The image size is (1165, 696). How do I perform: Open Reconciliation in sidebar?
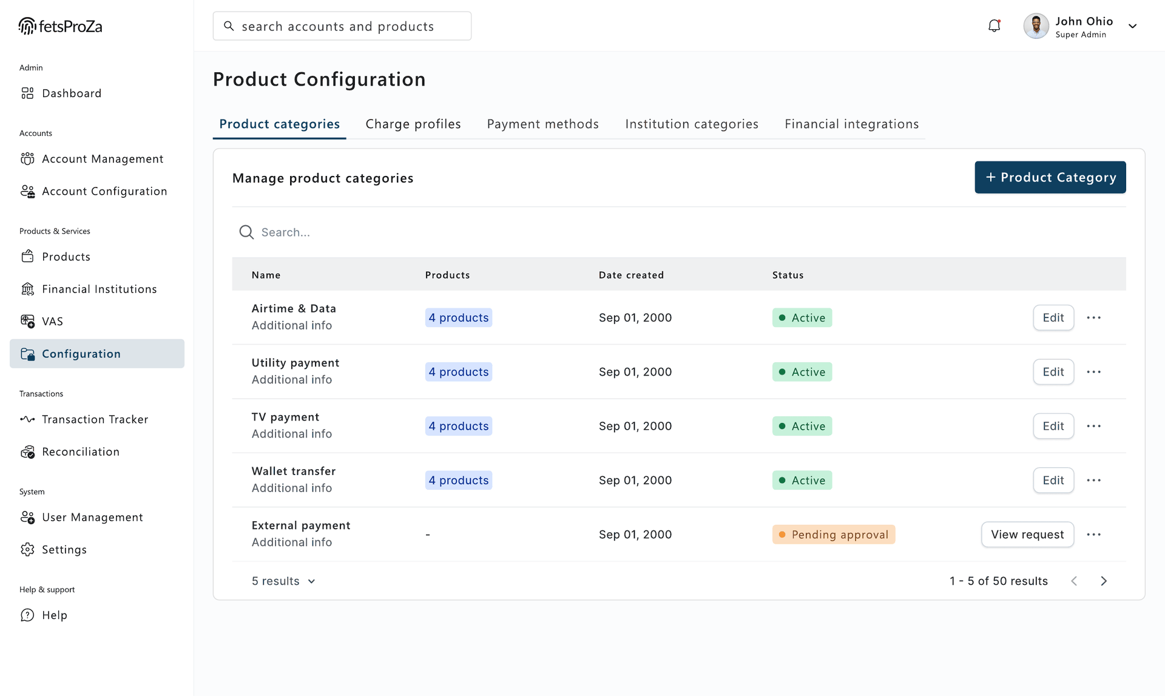tap(97, 451)
